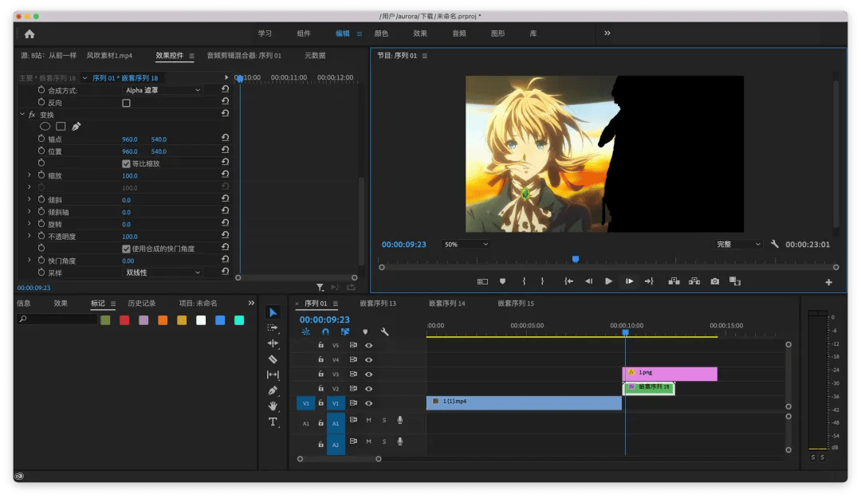Select the Type tool
Screen dimensions: 861x498
pos(273,422)
